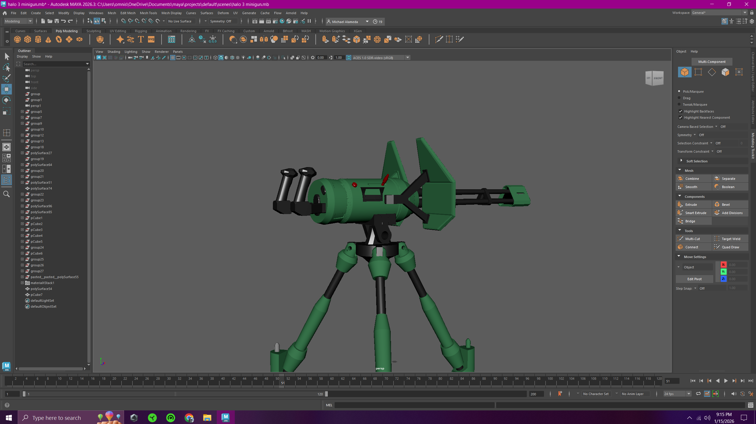756x424 pixels.
Task: Click the Edit Pivot button
Action: (694, 279)
